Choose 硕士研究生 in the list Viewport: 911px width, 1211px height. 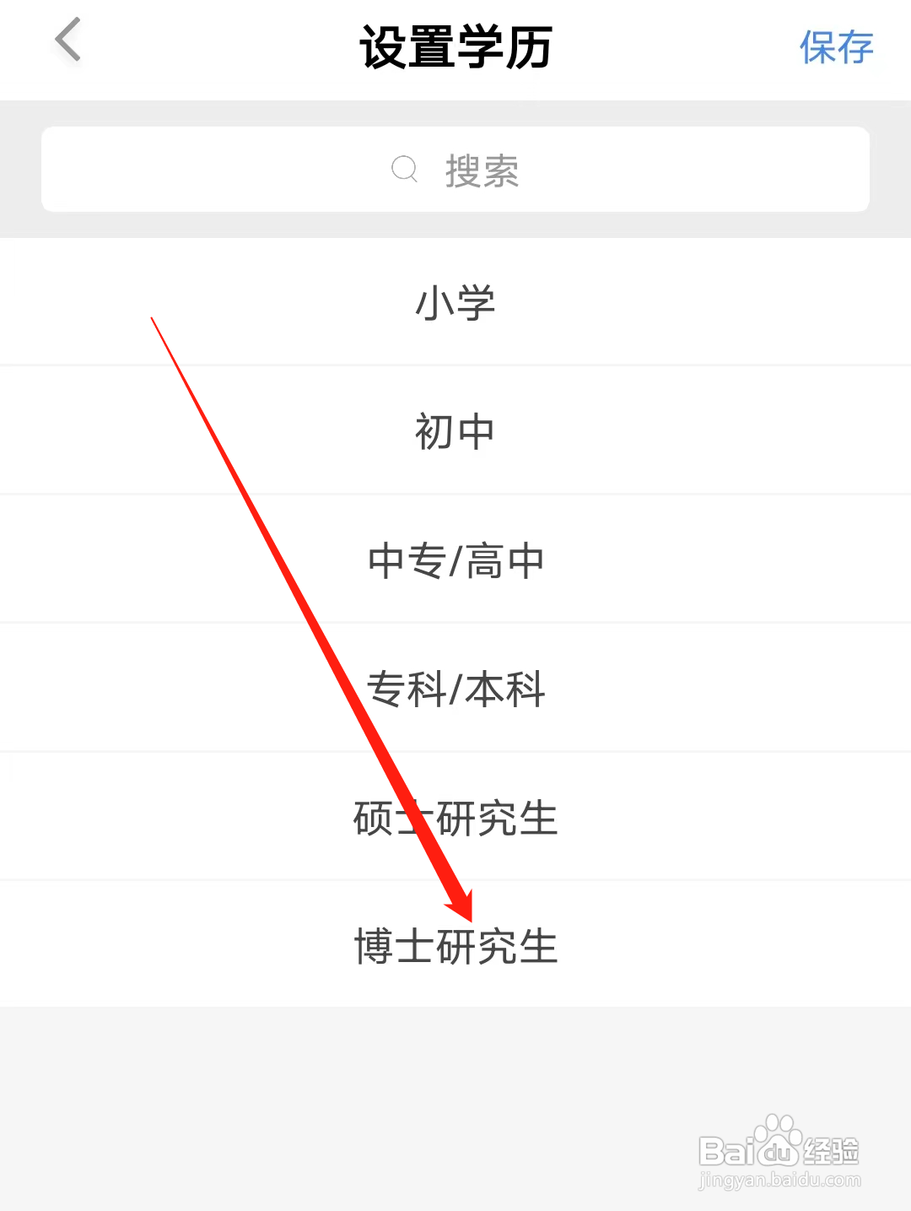coord(455,817)
